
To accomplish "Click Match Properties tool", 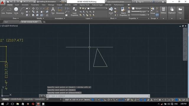I will point(123,11).
